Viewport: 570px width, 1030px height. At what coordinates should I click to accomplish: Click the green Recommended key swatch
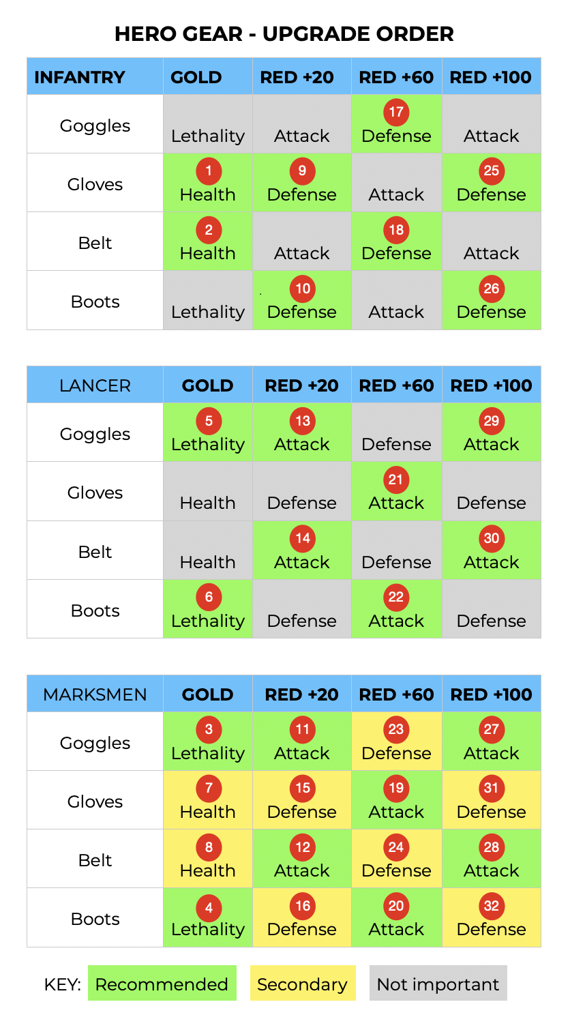pyautogui.click(x=162, y=984)
